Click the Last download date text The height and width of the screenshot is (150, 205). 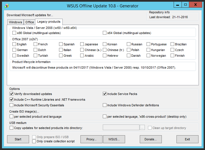(x=169, y=17)
